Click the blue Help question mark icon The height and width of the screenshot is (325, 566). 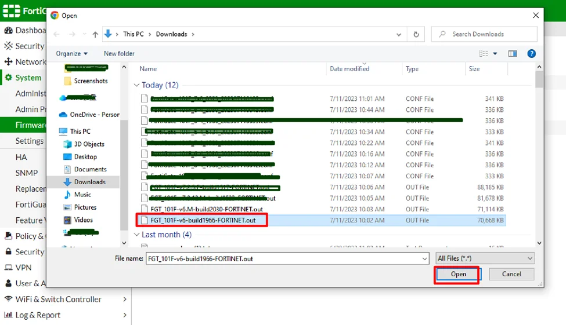531,54
